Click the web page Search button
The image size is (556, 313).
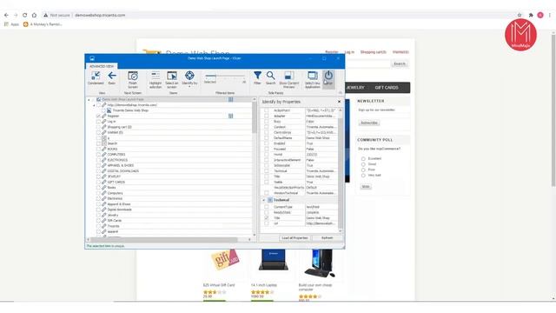[x=400, y=63]
